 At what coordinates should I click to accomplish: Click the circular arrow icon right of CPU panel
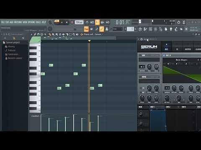[x=178, y=22]
